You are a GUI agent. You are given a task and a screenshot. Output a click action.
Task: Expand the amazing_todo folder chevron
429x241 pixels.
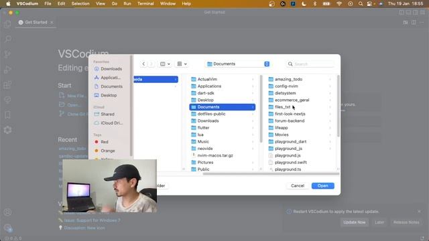330,79
